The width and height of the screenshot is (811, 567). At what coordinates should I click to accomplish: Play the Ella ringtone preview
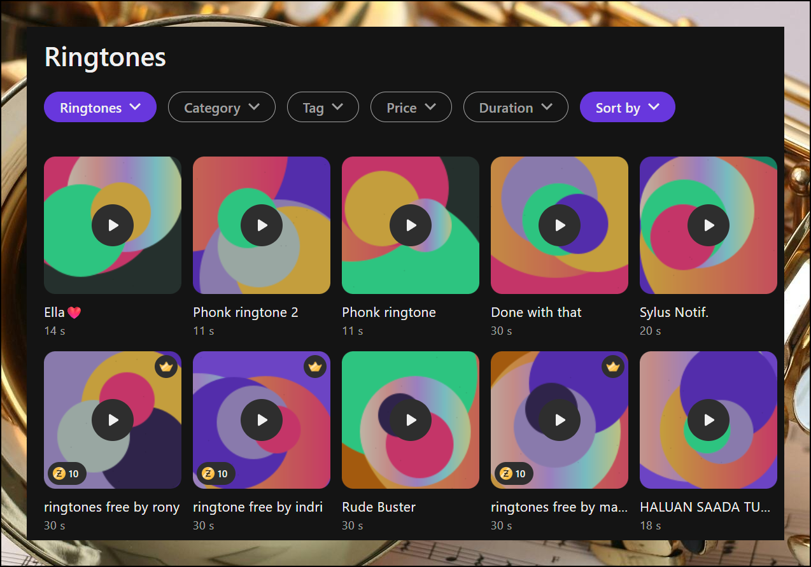(113, 225)
